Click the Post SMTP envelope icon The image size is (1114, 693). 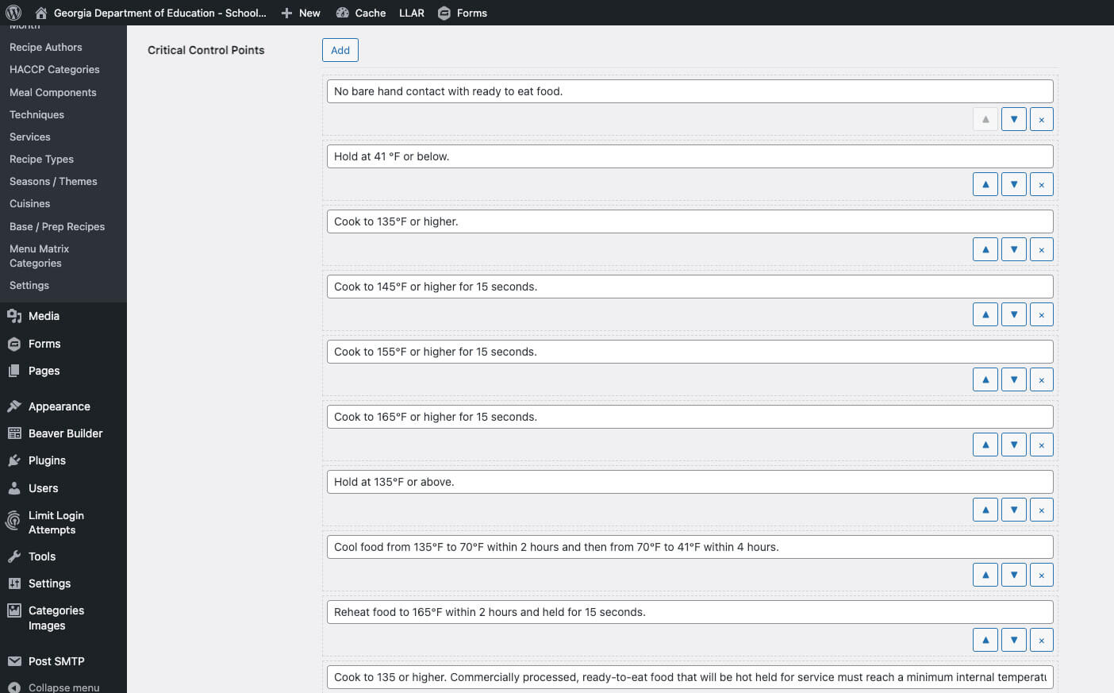coord(13,660)
